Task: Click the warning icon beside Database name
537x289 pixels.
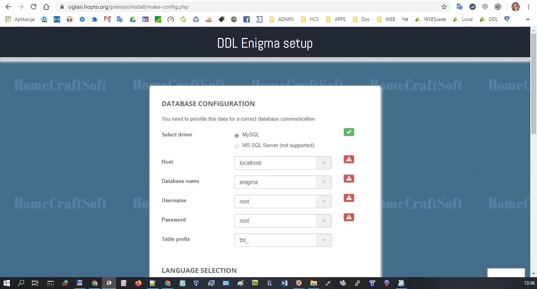Action: tap(349, 179)
